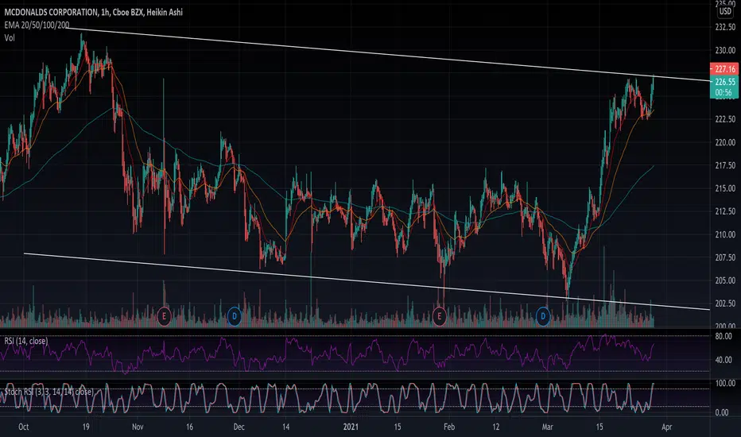The image size is (741, 437).
Task: Click the 210.00 price scale label
Action: (x=725, y=234)
